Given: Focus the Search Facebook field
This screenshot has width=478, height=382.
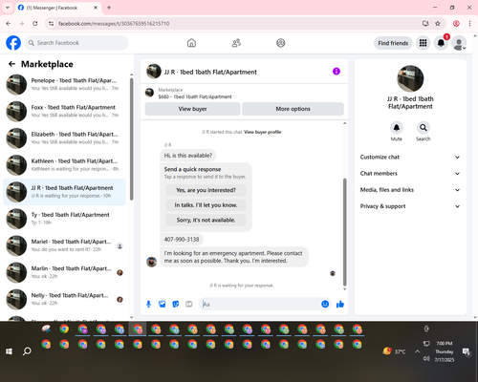Looking at the screenshot, I should (76, 43).
